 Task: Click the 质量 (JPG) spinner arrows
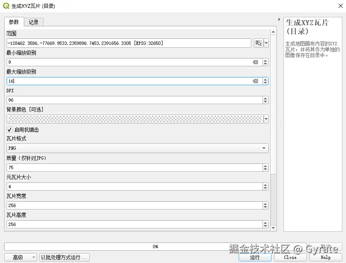(x=265, y=168)
